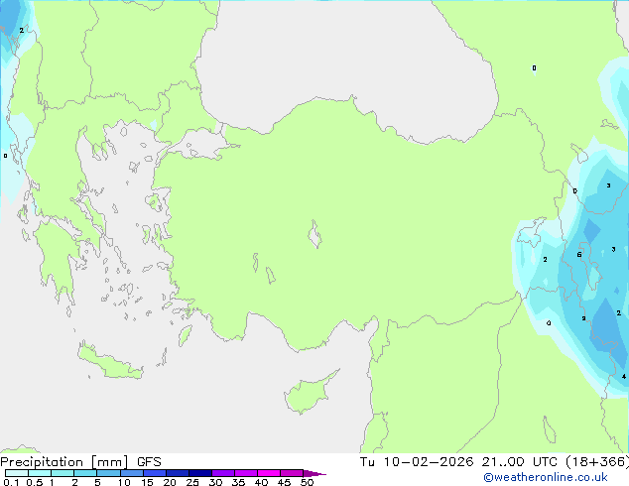Select legend swatch between 20 and 25
The width and height of the screenshot is (629, 486).
point(178,473)
